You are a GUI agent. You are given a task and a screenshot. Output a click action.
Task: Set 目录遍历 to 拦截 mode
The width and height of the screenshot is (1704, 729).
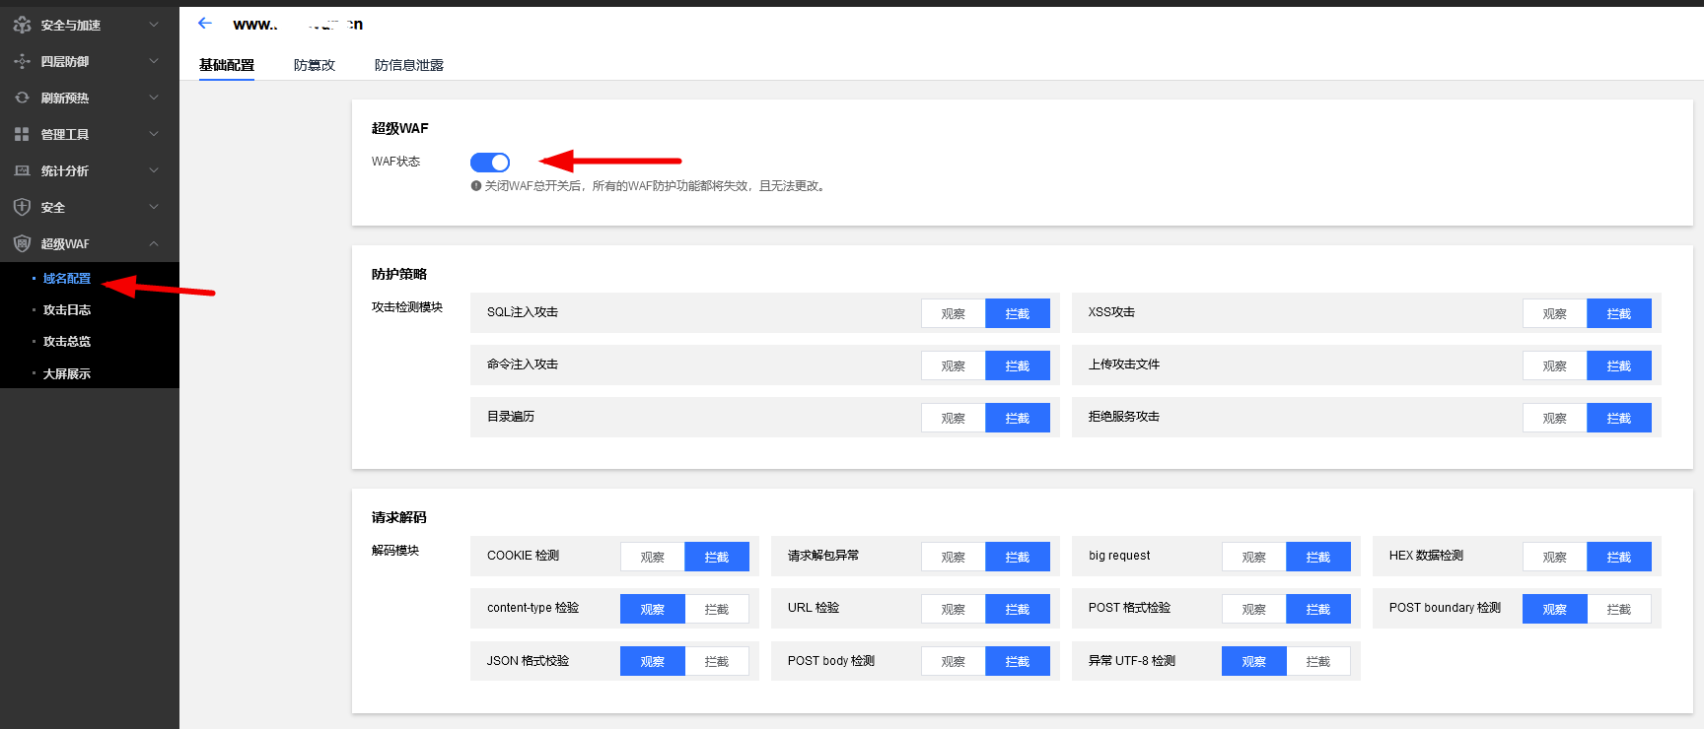(1018, 418)
